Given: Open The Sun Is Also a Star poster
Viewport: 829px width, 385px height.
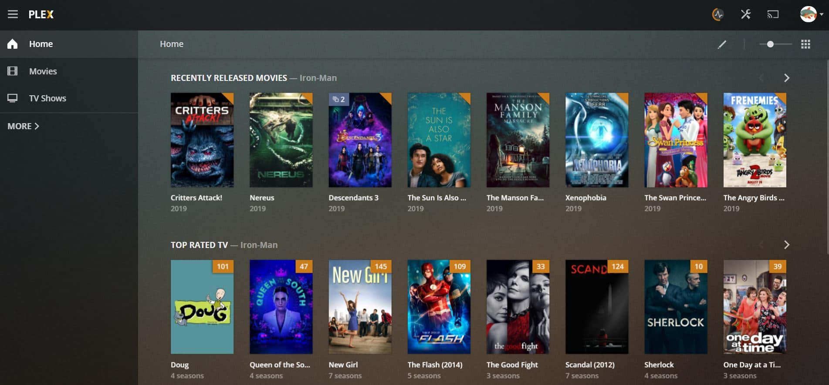Looking at the screenshot, I should (439, 140).
